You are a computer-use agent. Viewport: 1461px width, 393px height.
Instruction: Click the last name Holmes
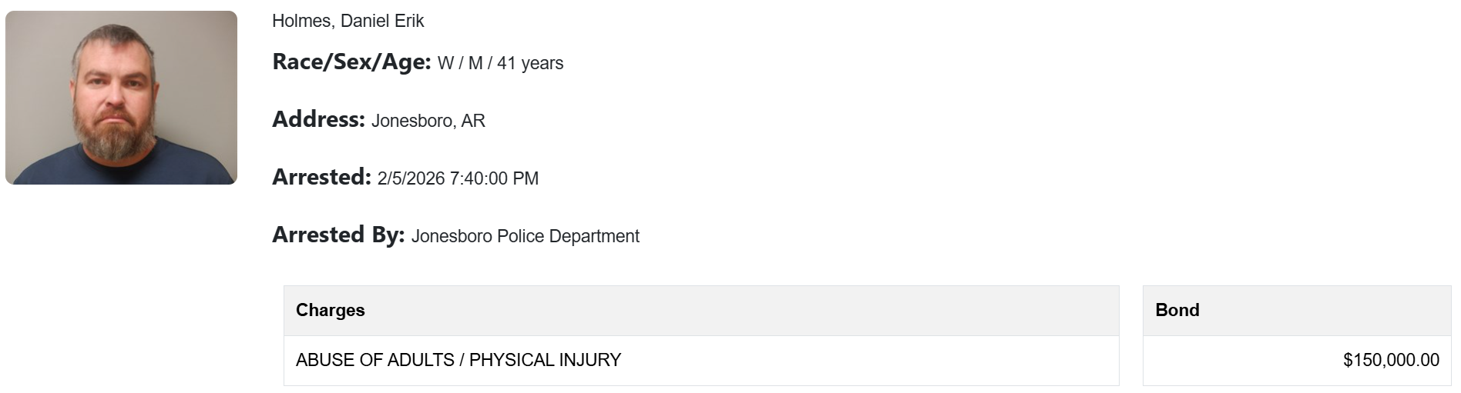point(302,21)
